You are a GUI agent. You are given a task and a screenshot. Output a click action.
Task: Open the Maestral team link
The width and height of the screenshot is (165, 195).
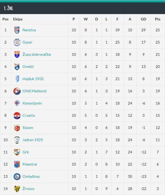click(30, 164)
